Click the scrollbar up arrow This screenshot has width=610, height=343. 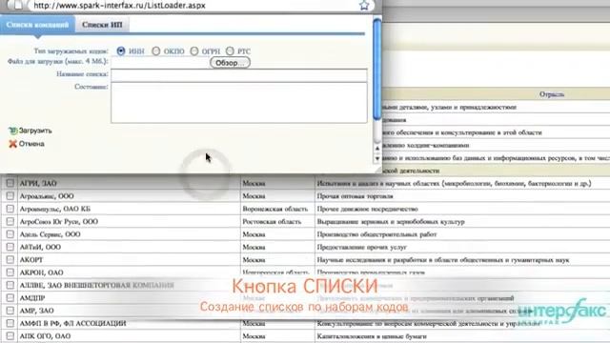tap(377, 149)
